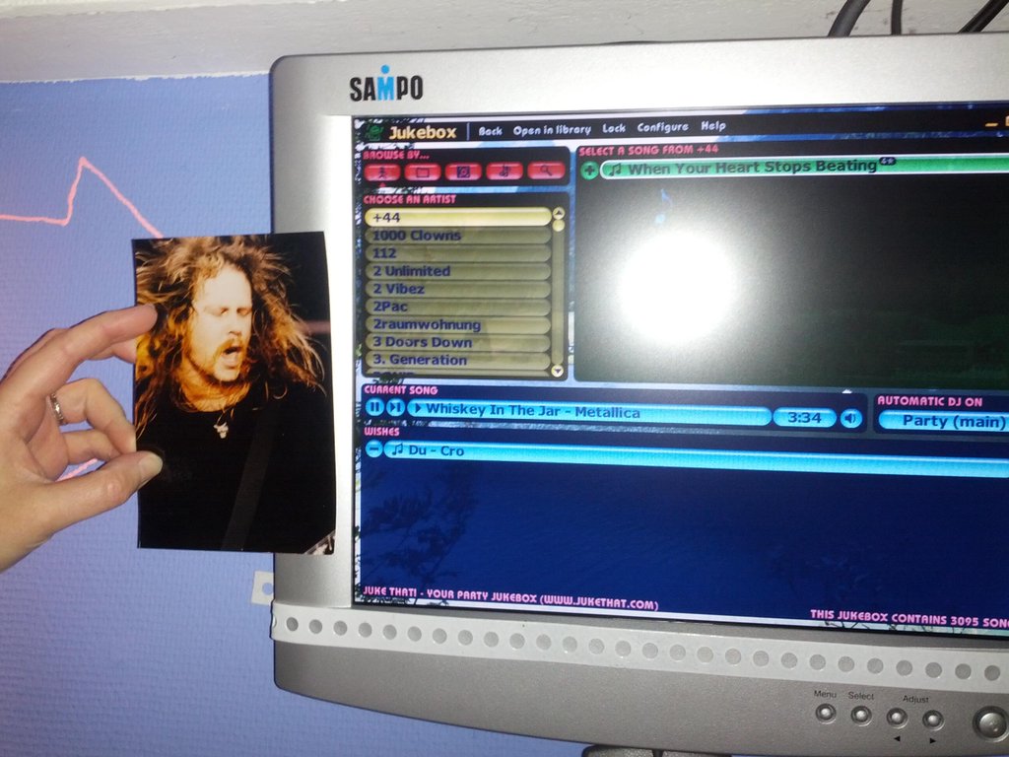Select artist 112

coord(458,253)
